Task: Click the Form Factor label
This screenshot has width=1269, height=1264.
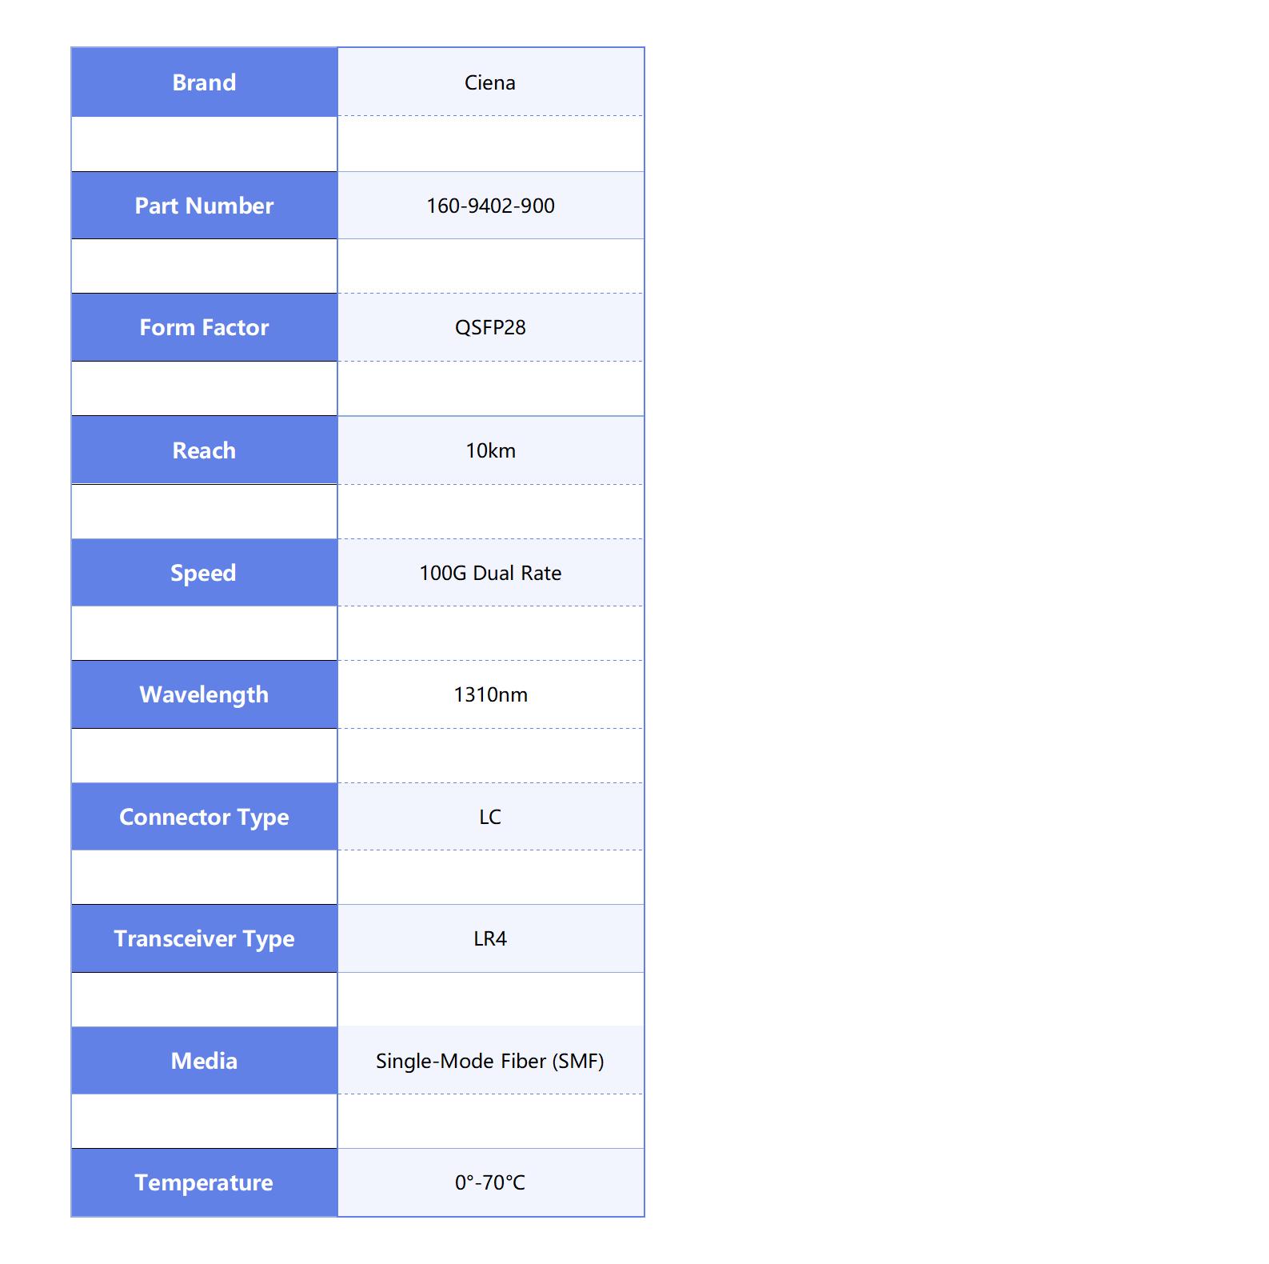Action: pos(204,327)
